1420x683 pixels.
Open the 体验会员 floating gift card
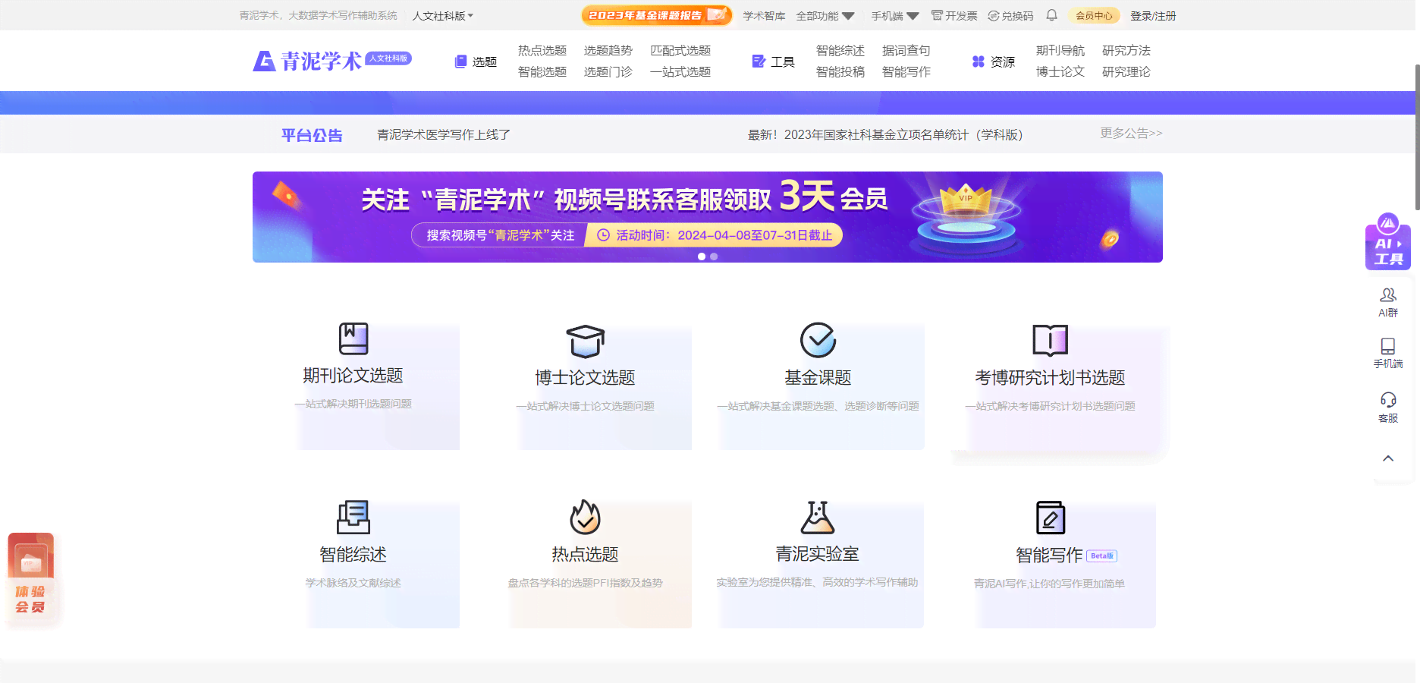click(x=31, y=577)
